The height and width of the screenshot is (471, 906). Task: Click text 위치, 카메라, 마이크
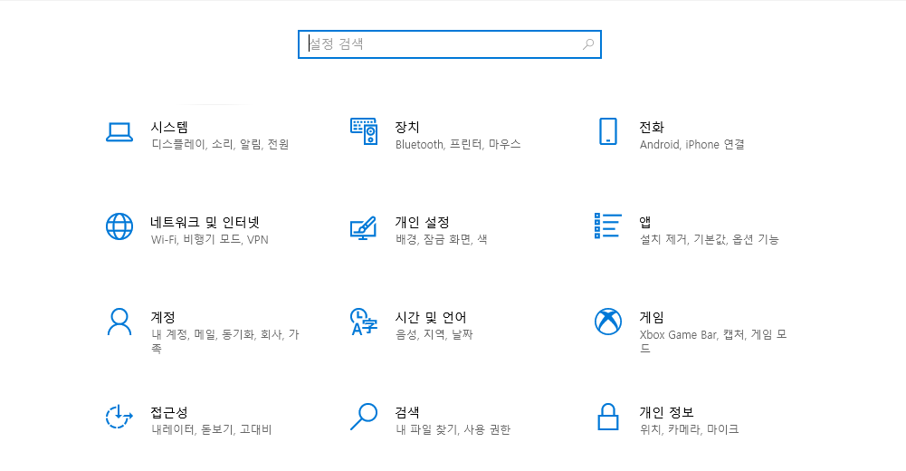pyautogui.click(x=690, y=429)
